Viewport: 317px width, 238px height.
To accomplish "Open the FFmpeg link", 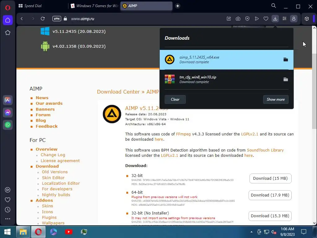I will (x=183, y=134).
